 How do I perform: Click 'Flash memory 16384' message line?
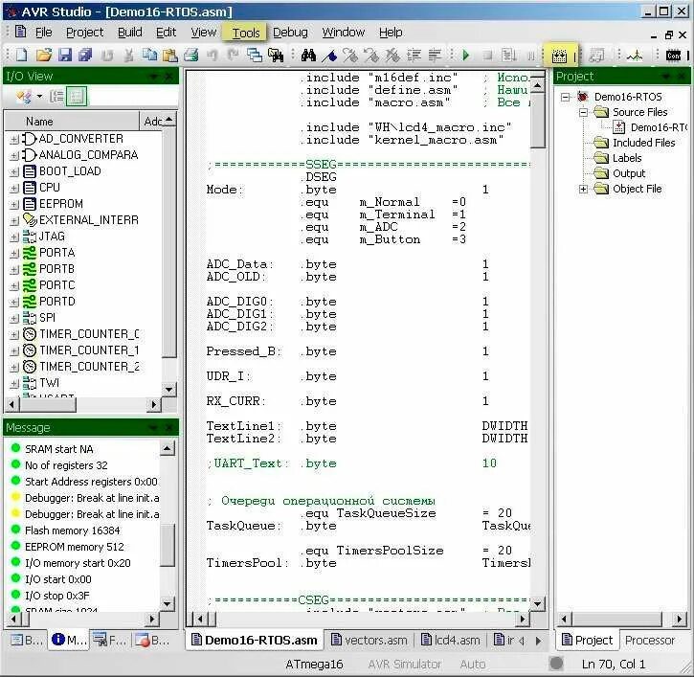(x=72, y=530)
